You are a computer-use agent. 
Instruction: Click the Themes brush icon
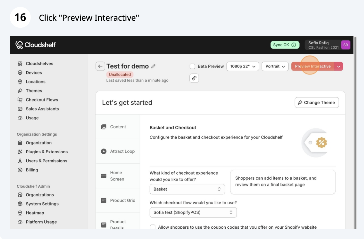click(20, 91)
